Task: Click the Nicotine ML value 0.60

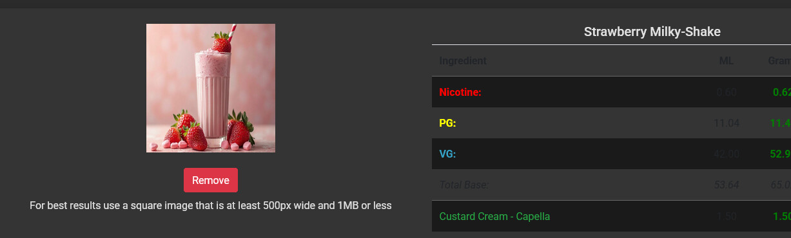Action: point(727,92)
